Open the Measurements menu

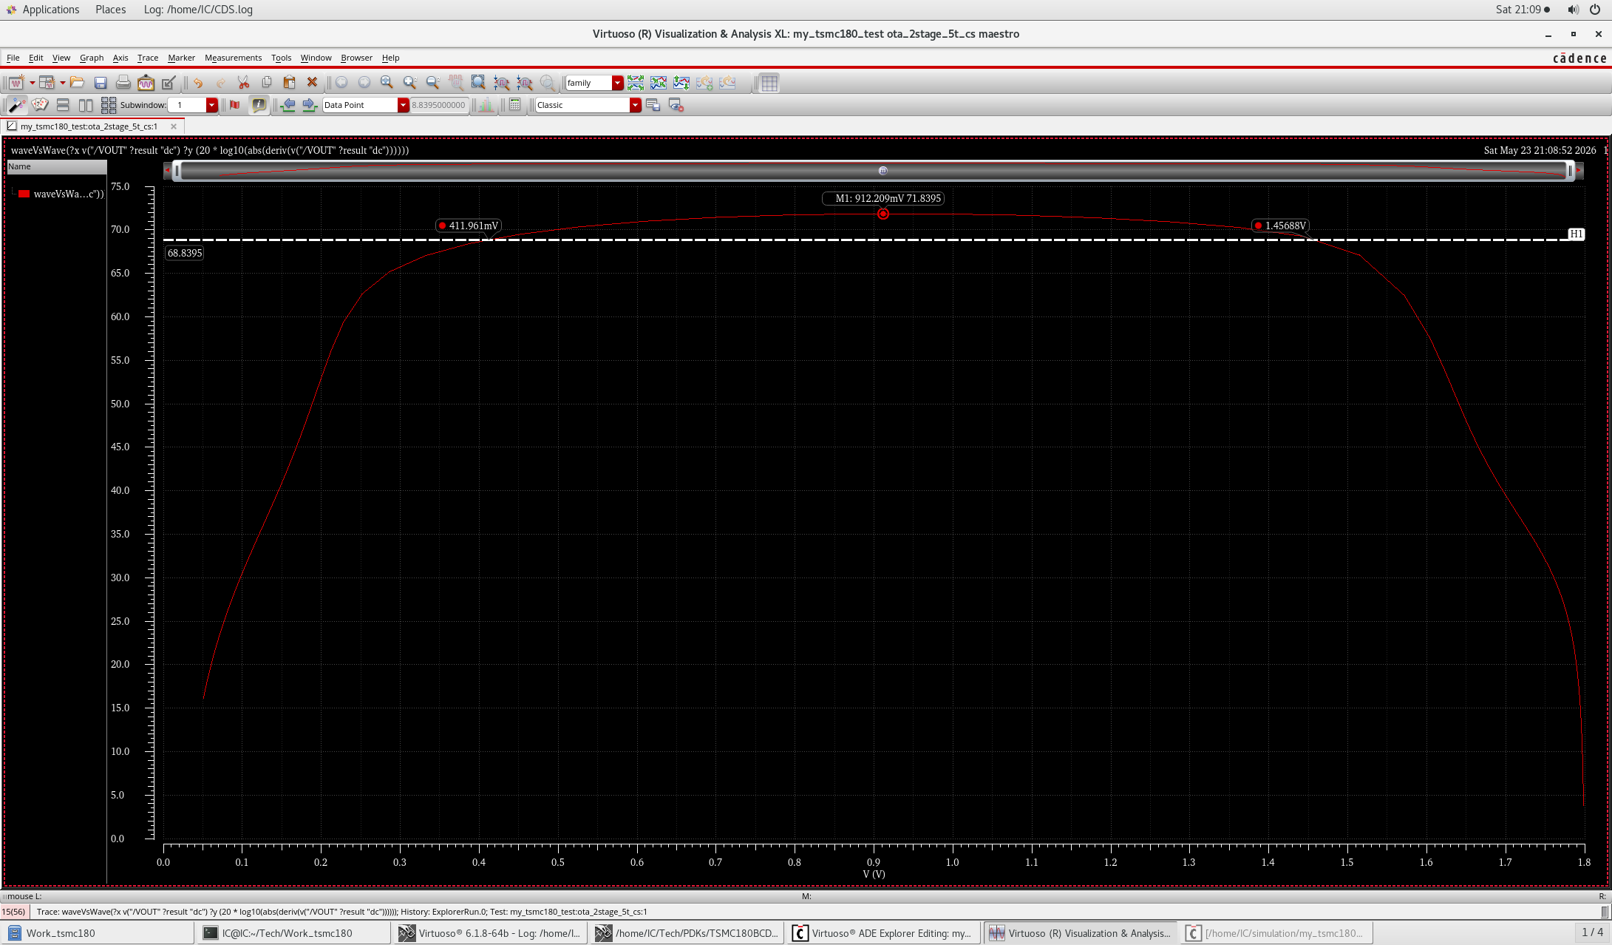(x=233, y=58)
